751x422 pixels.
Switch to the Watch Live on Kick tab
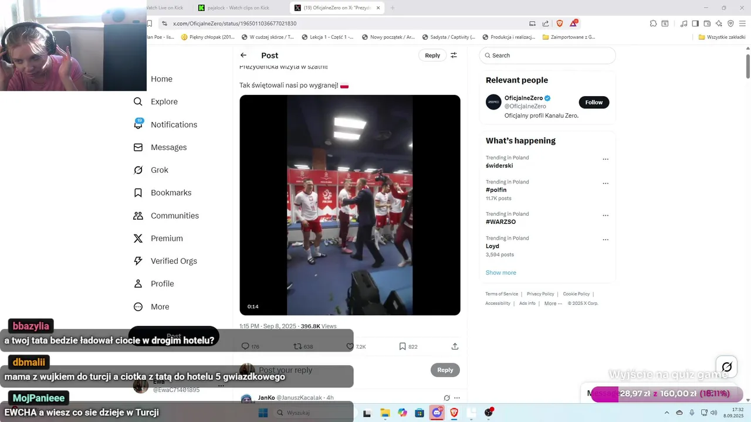click(x=166, y=8)
